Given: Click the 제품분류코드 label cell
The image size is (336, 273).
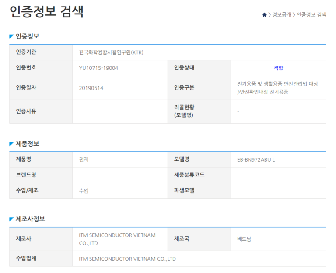Looking at the screenshot, I should [x=199, y=175].
